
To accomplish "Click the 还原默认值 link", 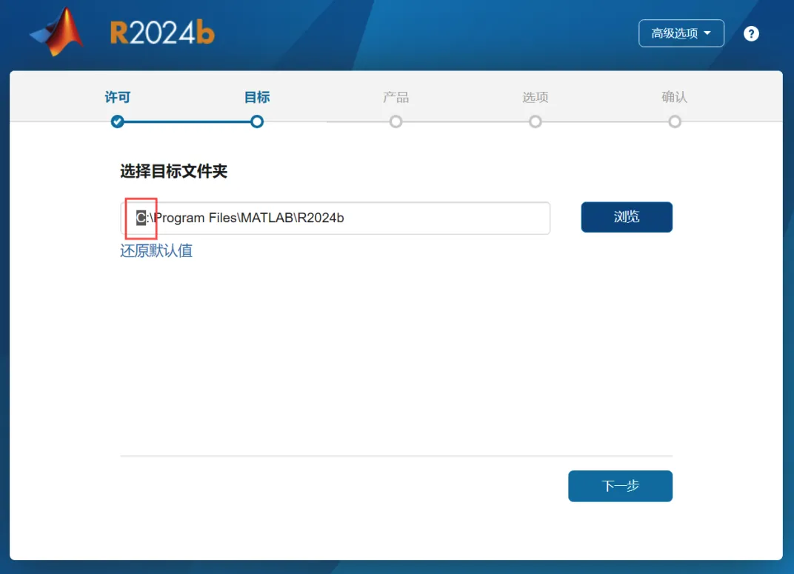I will coord(156,250).
